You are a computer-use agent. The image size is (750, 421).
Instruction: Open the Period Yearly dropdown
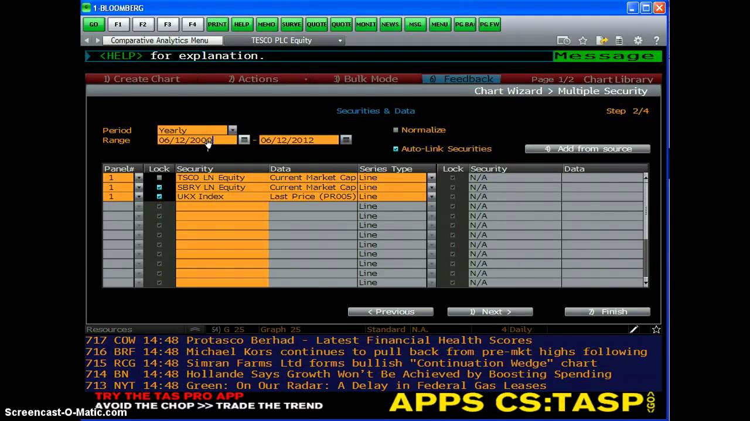tap(233, 130)
